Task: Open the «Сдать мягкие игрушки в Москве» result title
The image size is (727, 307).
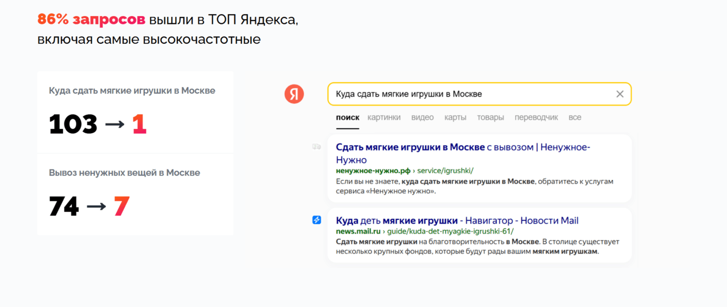Action: 410,147
